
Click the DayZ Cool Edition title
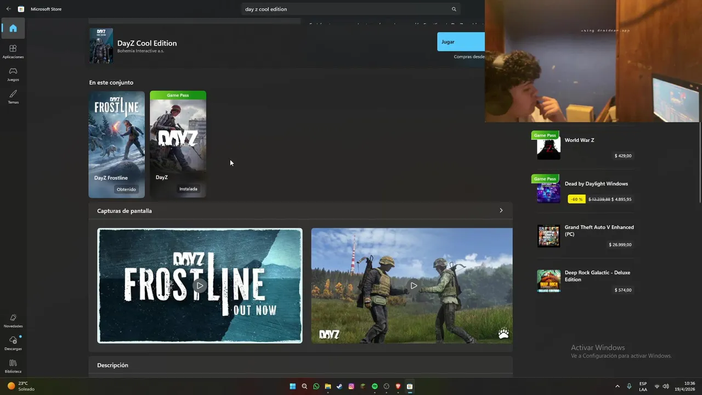(x=147, y=43)
